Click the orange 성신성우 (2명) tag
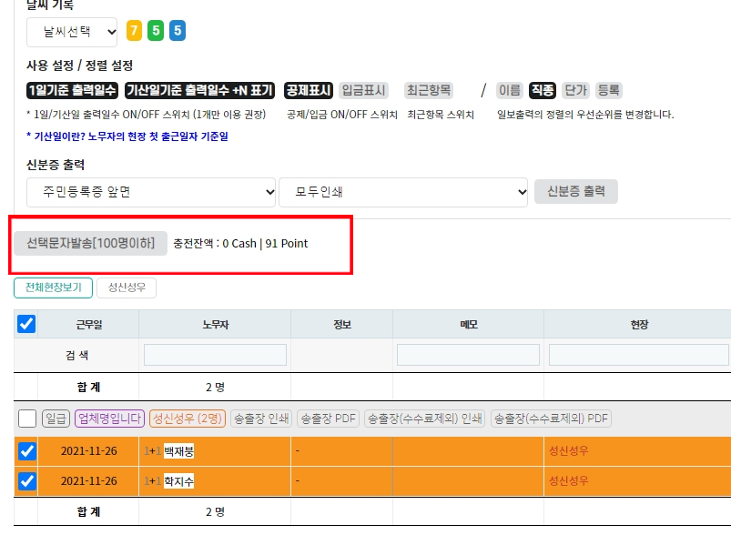Screen dimensions: 731x535 [x=188, y=419]
